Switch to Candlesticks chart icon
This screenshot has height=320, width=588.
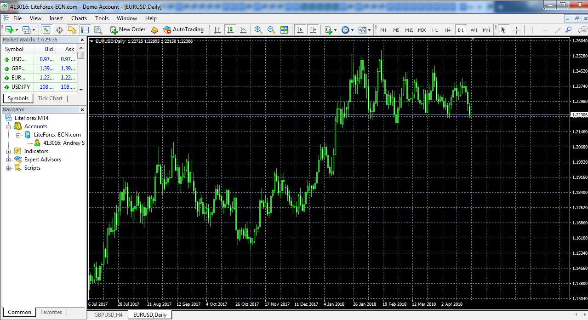pyautogui.click(x=230, y=29)
